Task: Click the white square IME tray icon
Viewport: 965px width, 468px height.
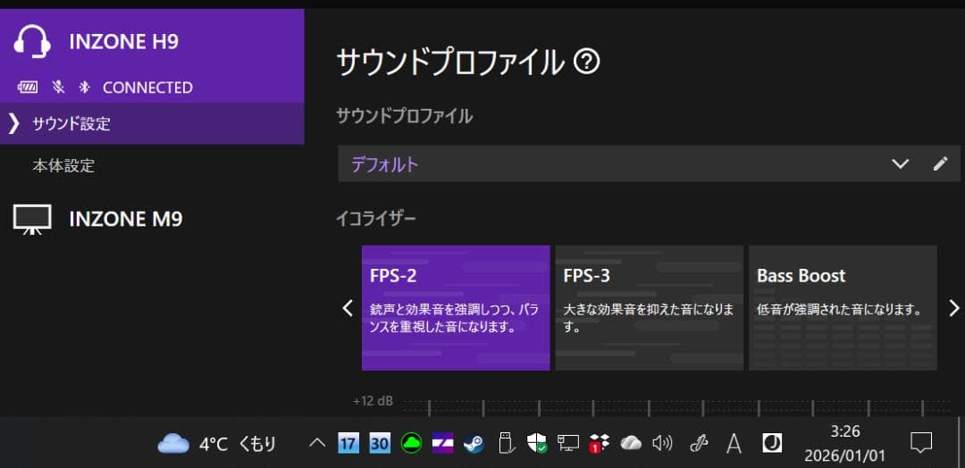Action: [x=772, y=443]
